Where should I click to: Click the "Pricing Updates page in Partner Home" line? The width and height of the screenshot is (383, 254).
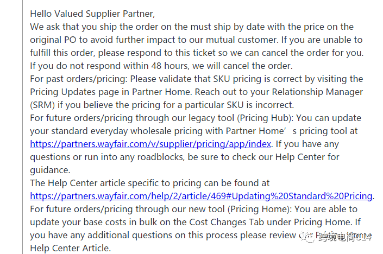[196, 92]
